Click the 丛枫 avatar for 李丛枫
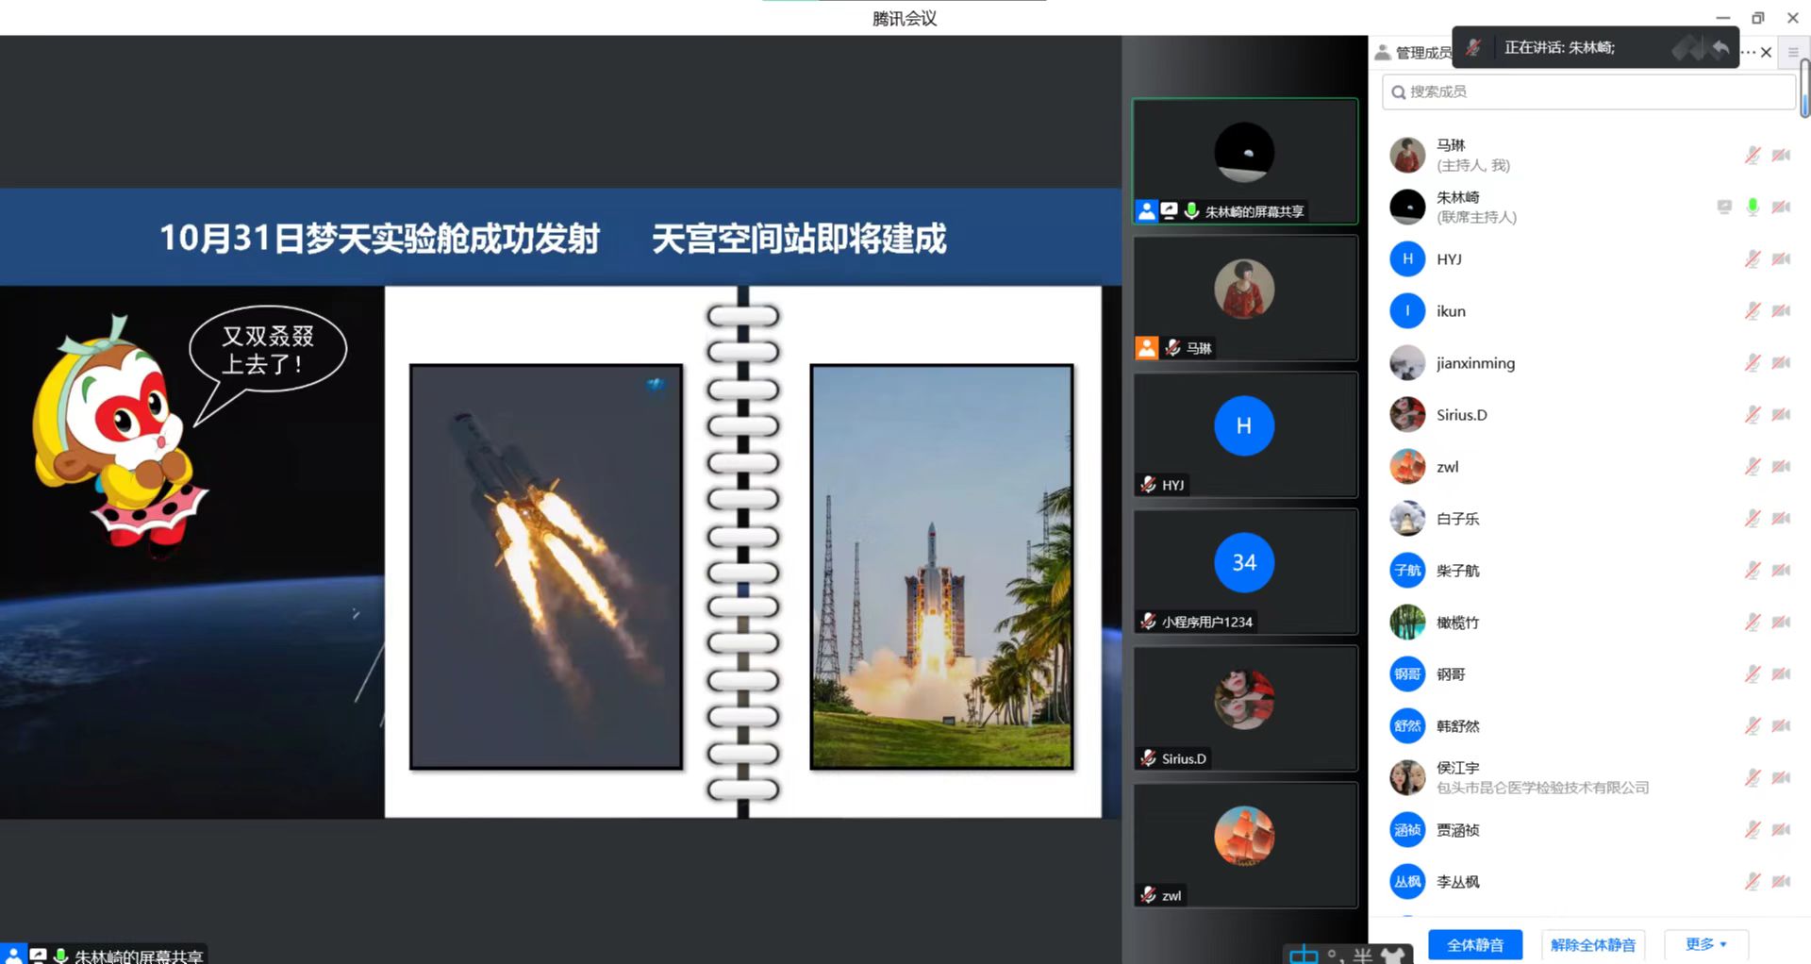Viewport: 1811px width, 964px height. (x=1407, y=882)
